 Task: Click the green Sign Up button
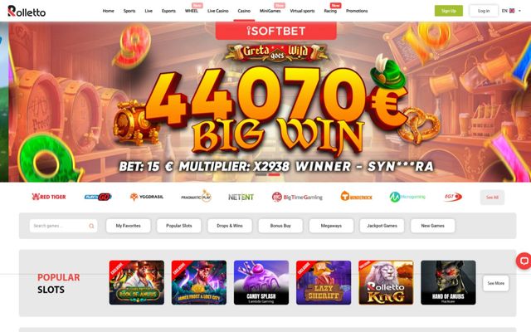[449, 11]
